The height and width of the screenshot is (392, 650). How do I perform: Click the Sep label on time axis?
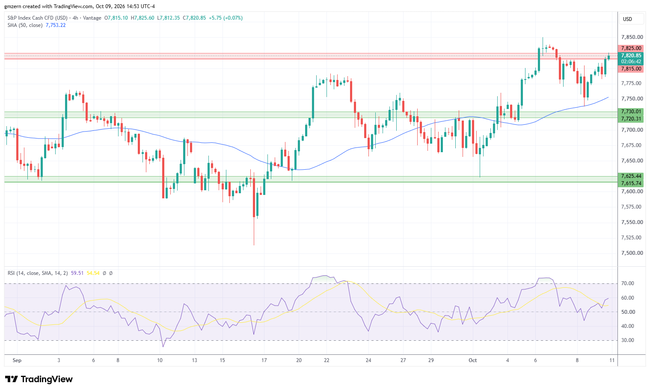[x=17, y=360]
